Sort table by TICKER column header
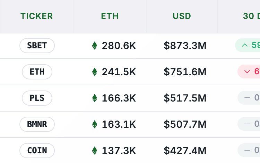 pos(36,16)
